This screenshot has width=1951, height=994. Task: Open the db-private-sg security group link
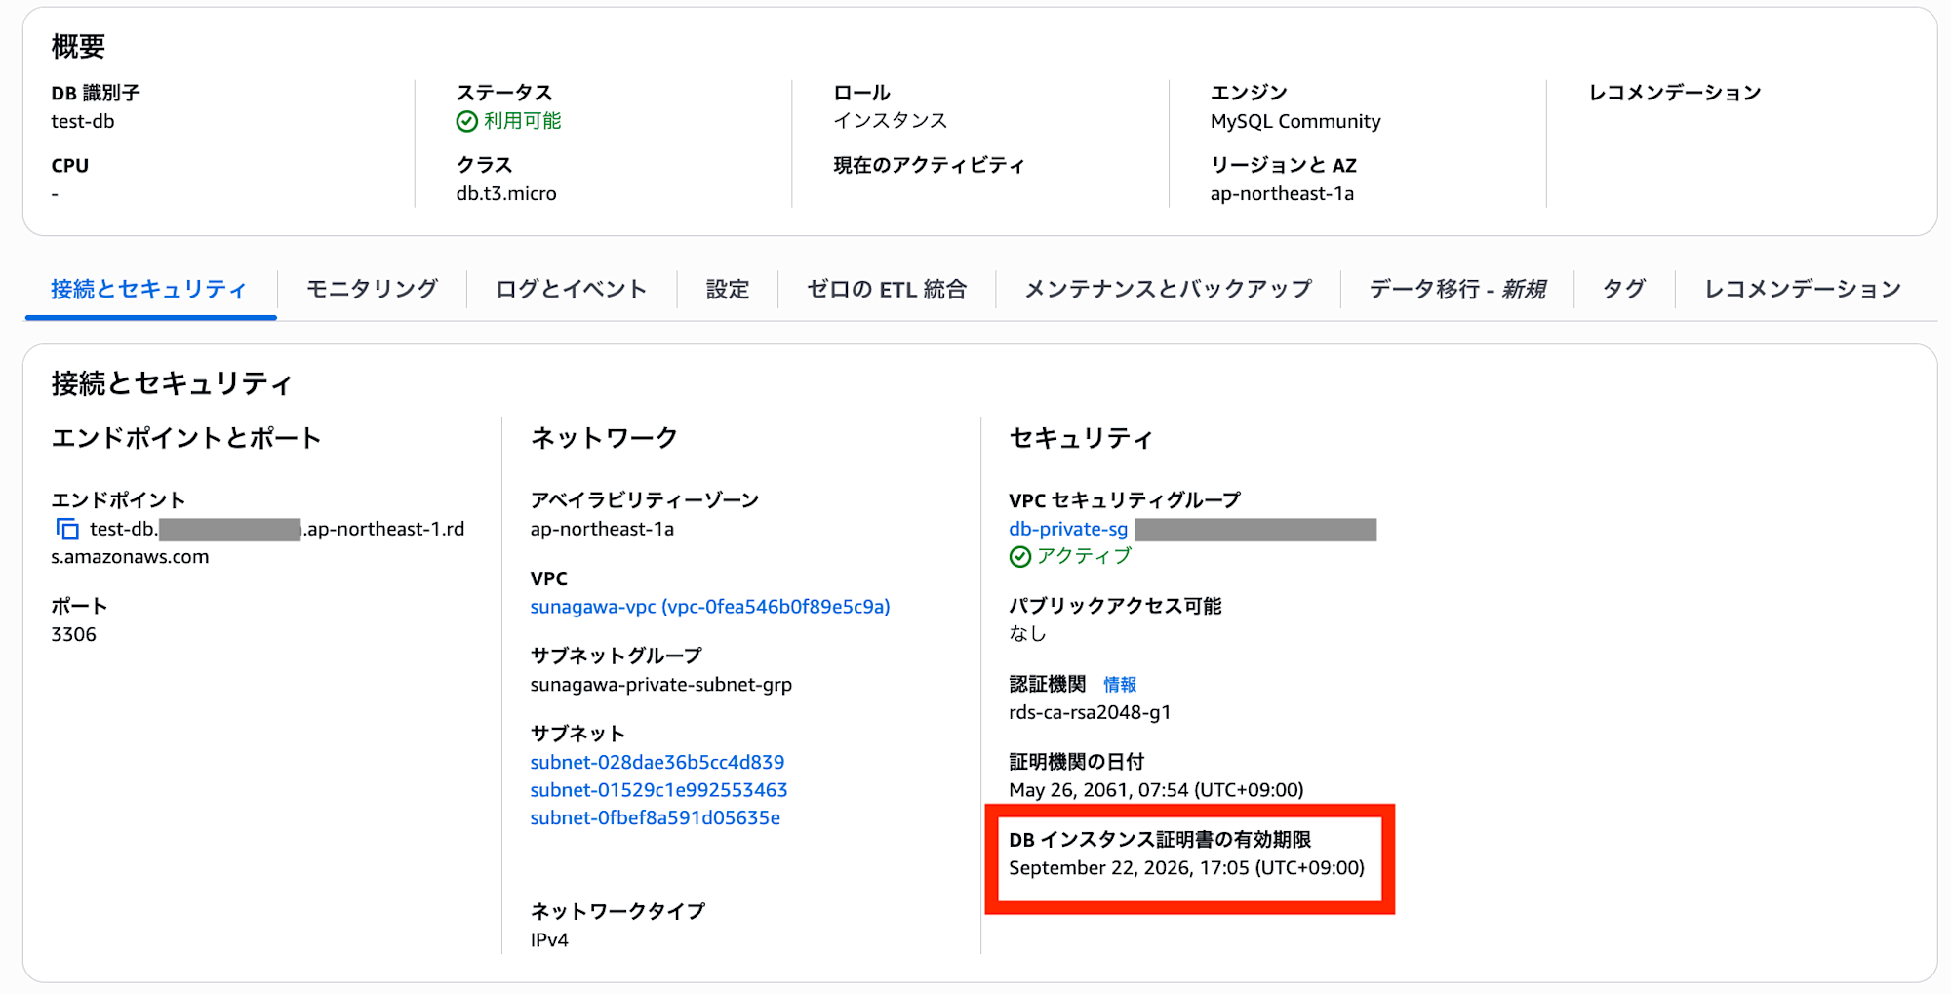(1068, 530)
